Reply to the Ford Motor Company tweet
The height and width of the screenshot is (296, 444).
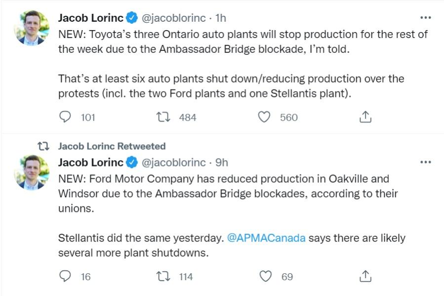65,276
